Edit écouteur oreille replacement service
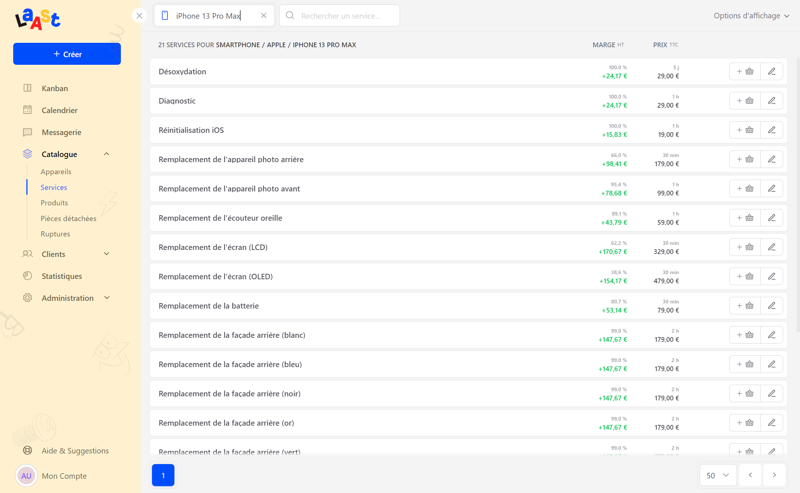800x493 pixels. pos(772,218)
